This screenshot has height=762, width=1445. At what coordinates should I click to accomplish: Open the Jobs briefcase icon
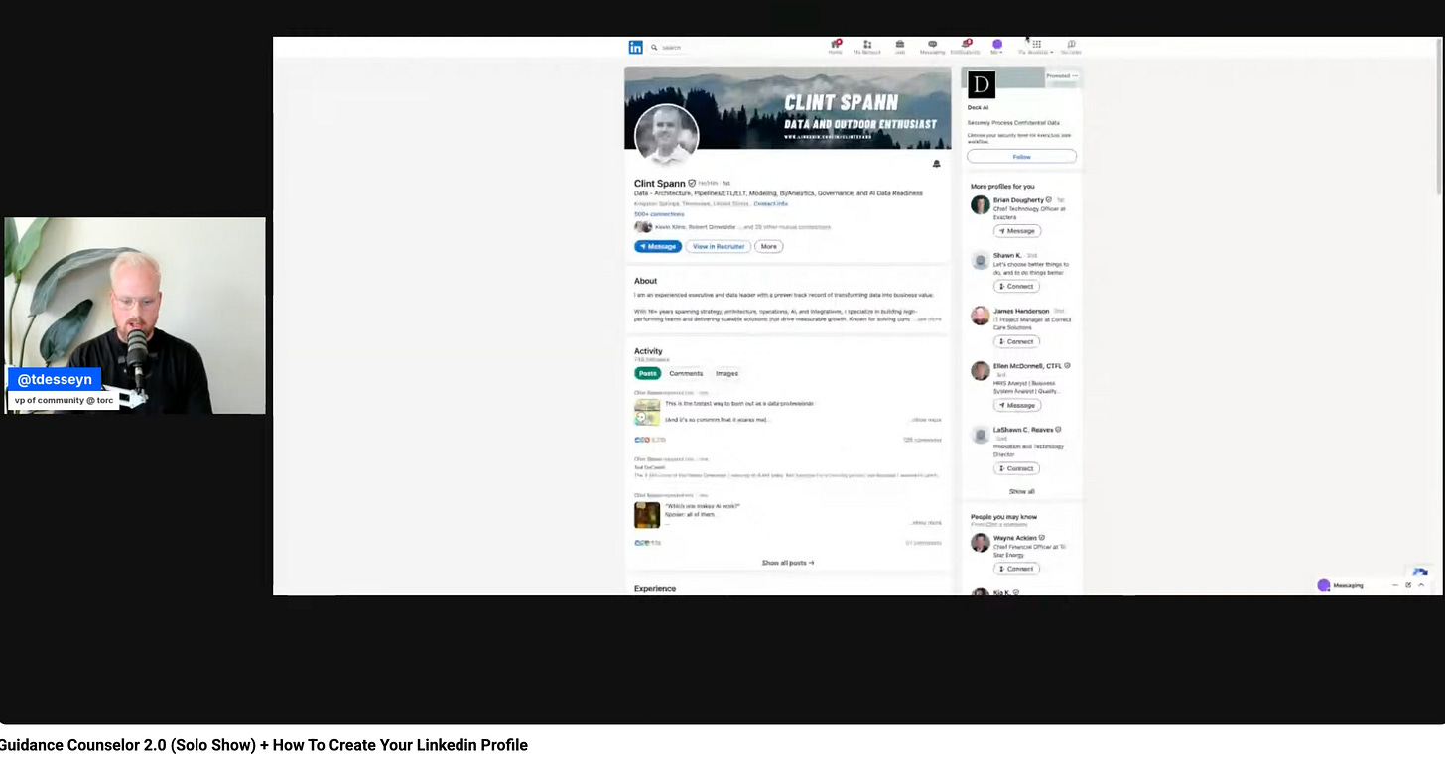(900, 47)
